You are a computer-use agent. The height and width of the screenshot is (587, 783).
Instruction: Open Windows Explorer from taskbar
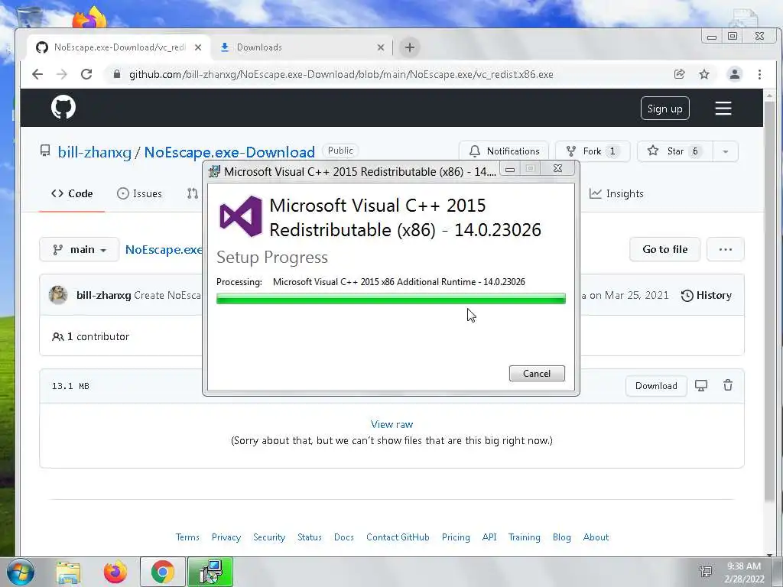pos(68,572)
